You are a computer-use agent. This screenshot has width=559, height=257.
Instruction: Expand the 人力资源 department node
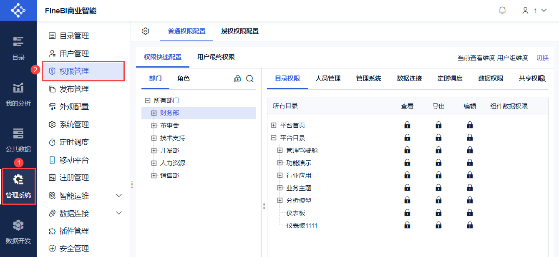pos(154,163)
